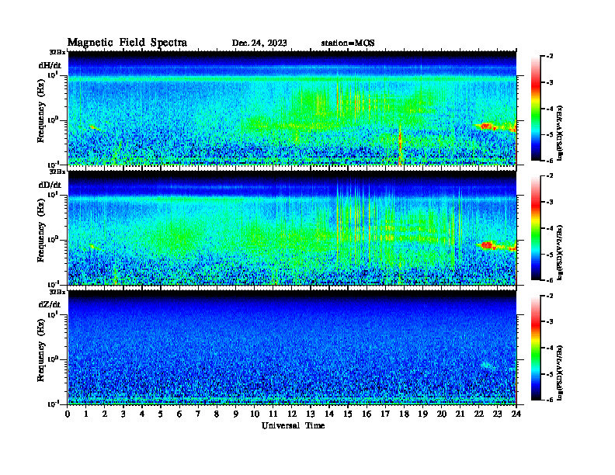615x475 pixels.
Task: Click the "station=MOS" label
Action: point(348,43)
